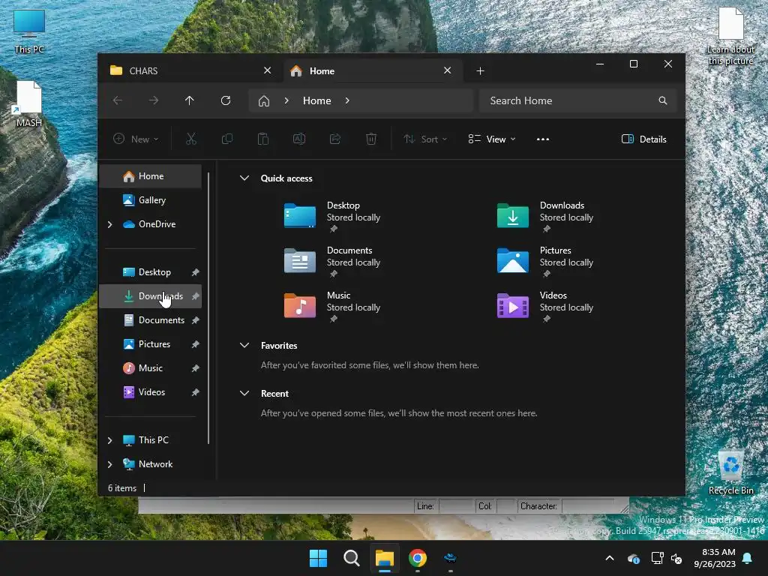The height and width of the screenshot is (576, 768).
Task: Click the Cut scissors icon in toolbar
Action: click(x=191, y=139)
